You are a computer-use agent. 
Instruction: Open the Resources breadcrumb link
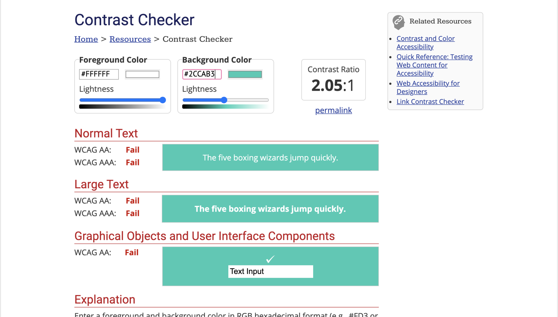coord(130,39)
